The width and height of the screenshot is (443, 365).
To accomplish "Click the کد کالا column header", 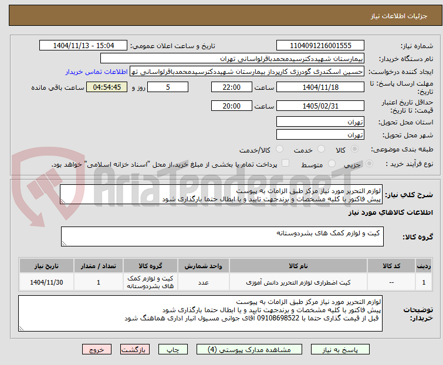I will [x=391, y=266].
